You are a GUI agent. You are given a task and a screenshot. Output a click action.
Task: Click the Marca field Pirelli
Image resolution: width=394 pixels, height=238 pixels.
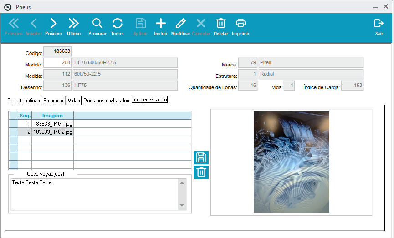[x=311, y=62]
